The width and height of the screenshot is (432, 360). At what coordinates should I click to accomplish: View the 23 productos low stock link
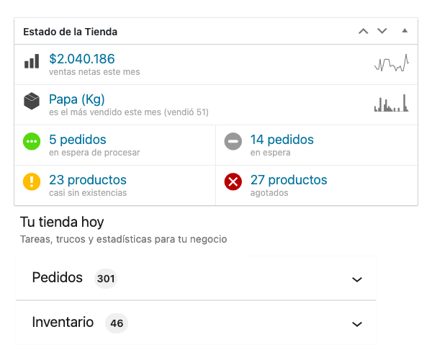[88, 180]
